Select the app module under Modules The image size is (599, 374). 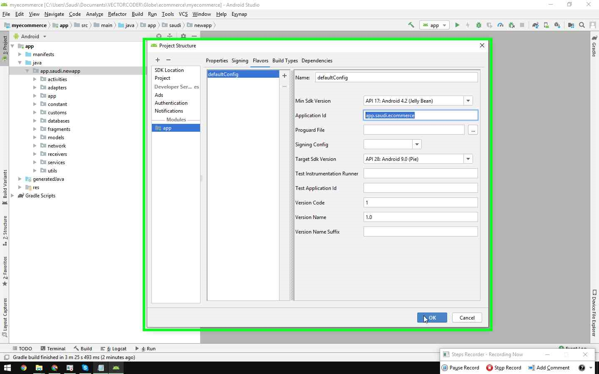pyautogui.click(x=176, y=128)
